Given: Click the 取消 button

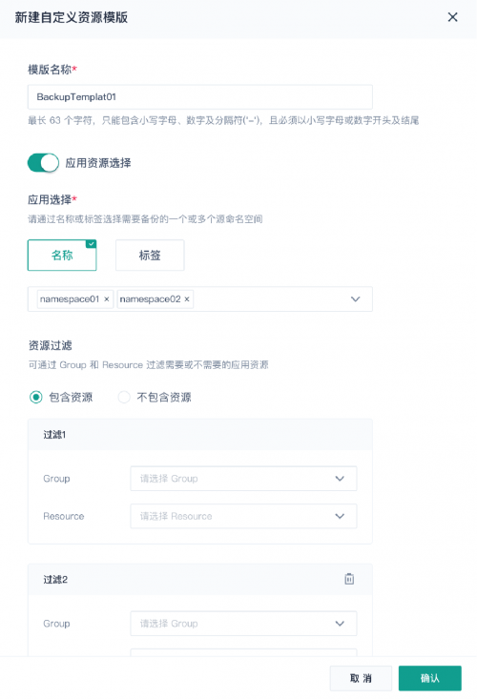Looking at the screenshot, I should (361, 678).
